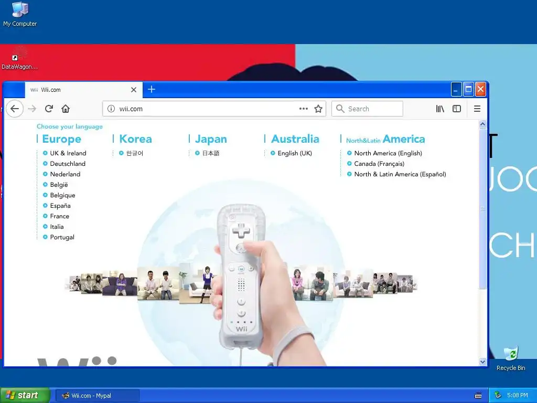Open the DataWagon desktop shortcut
The width and height of the screenshot is (537, 403).
[19, 58]
